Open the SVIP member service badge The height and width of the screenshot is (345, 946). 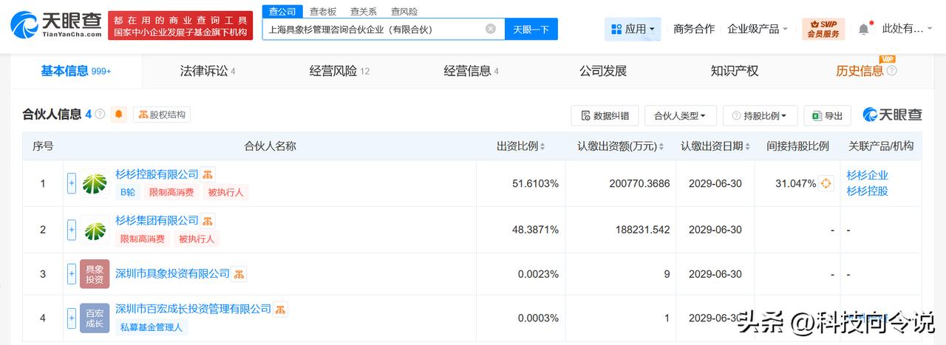click(823, 30)
